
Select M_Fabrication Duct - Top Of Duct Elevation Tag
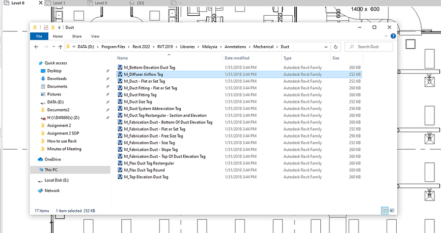pos(164,156)
